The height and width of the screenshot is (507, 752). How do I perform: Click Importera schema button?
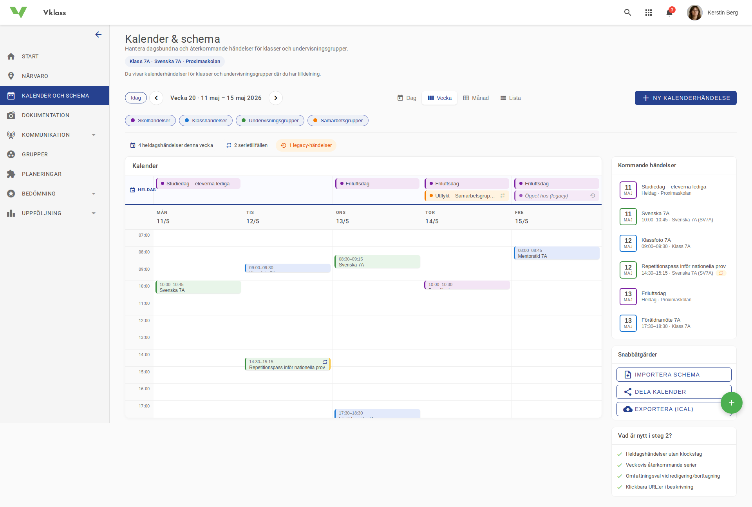(x=674, y=375)
